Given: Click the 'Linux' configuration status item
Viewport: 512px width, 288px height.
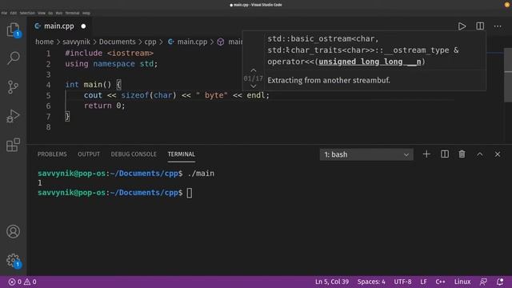Looking at the screenshot, I should pos(462,282).
